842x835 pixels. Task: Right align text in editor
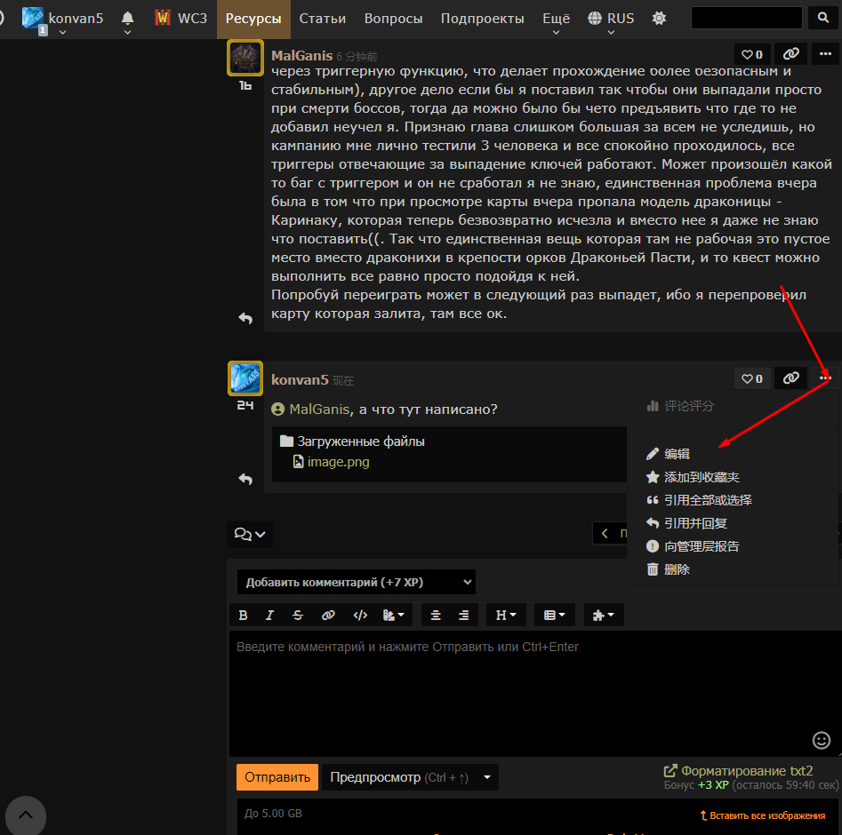[463, 615]
